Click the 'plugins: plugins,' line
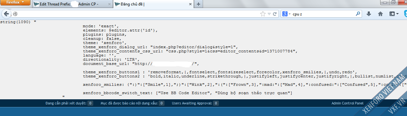 click(105, 34)
